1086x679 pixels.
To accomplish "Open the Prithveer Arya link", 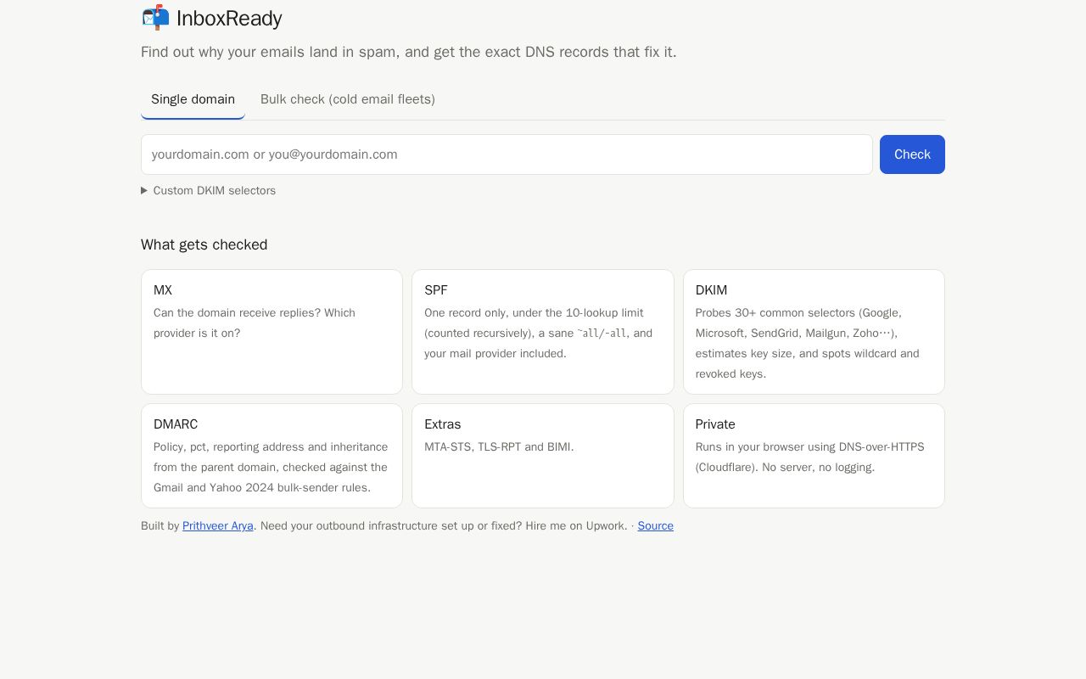I will 218,526.
